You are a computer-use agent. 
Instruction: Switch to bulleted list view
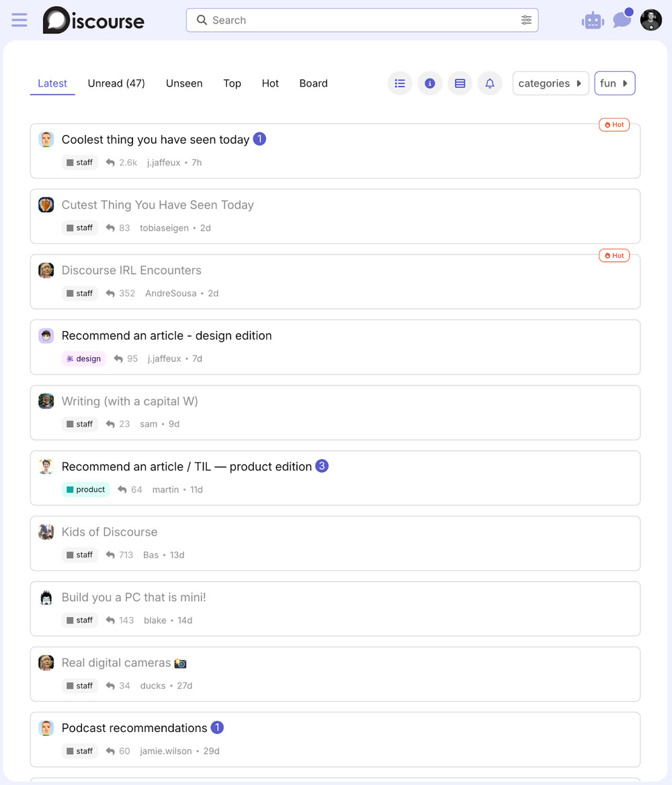(x=400, y=83)
